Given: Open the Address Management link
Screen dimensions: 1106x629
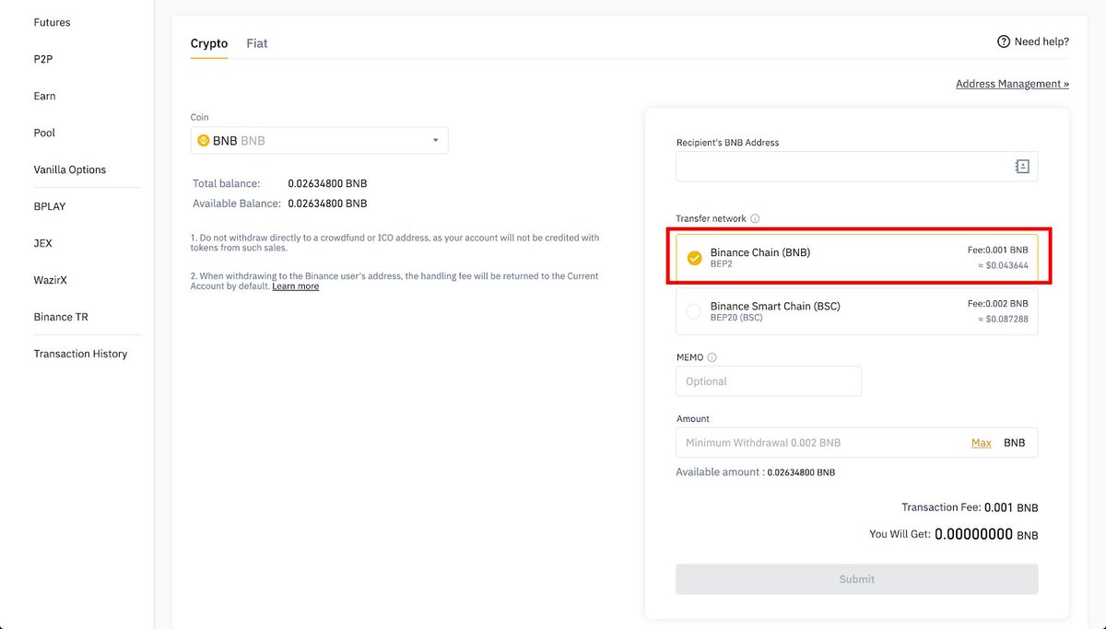Looking at the screenshot, I should pos(1012,84).
